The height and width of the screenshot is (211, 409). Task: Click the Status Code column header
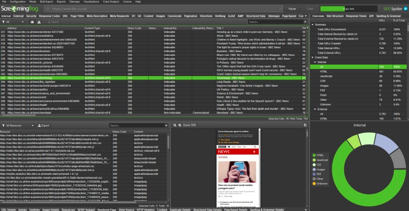137,28
